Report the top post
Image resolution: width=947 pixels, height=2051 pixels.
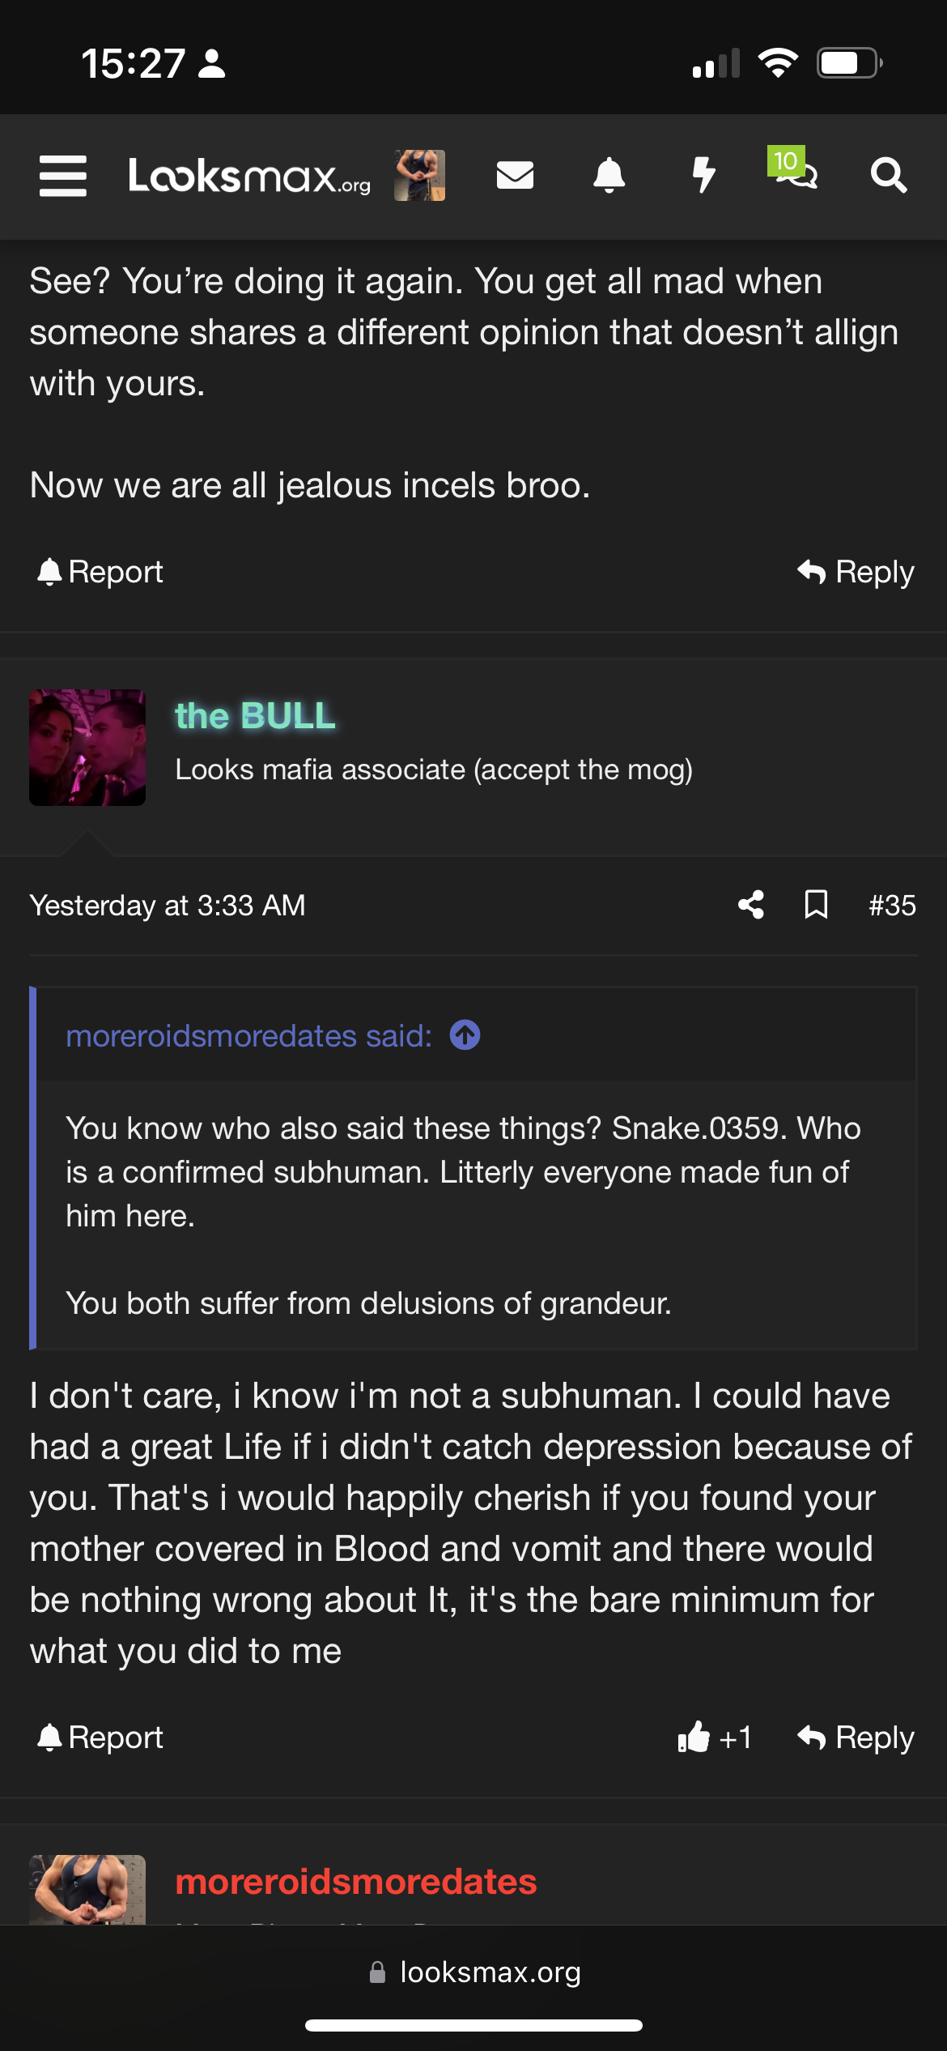(x=100, y=572)
